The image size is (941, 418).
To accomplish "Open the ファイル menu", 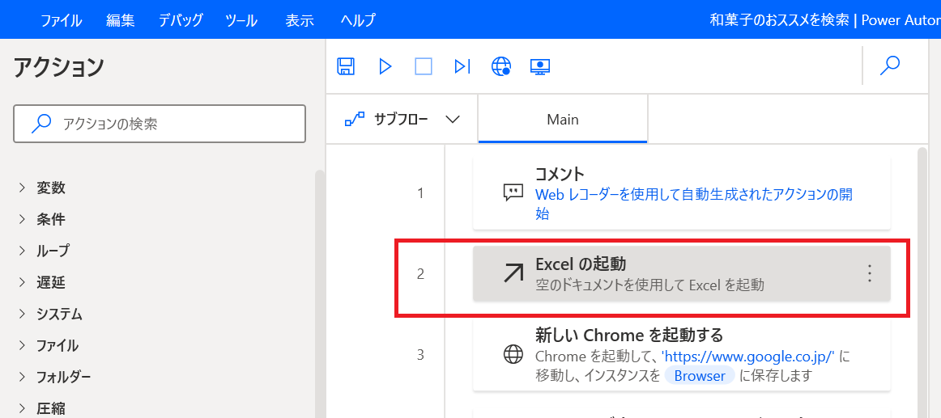I will [x=62, y=20].
